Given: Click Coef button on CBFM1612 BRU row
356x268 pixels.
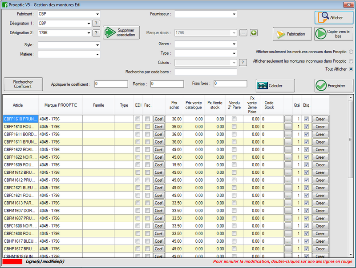Looking at the screenshot, I should pyautogui.click(x=159, y=172).
